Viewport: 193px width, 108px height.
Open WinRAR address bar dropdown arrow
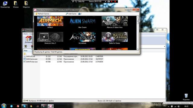[164, 46]
